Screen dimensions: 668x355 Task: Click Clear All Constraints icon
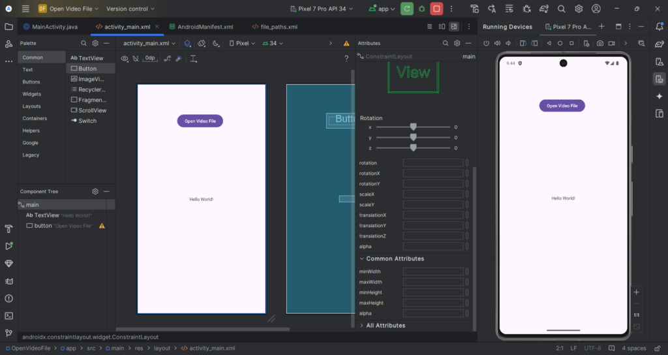pyautogui.click(x=168, y=58)
